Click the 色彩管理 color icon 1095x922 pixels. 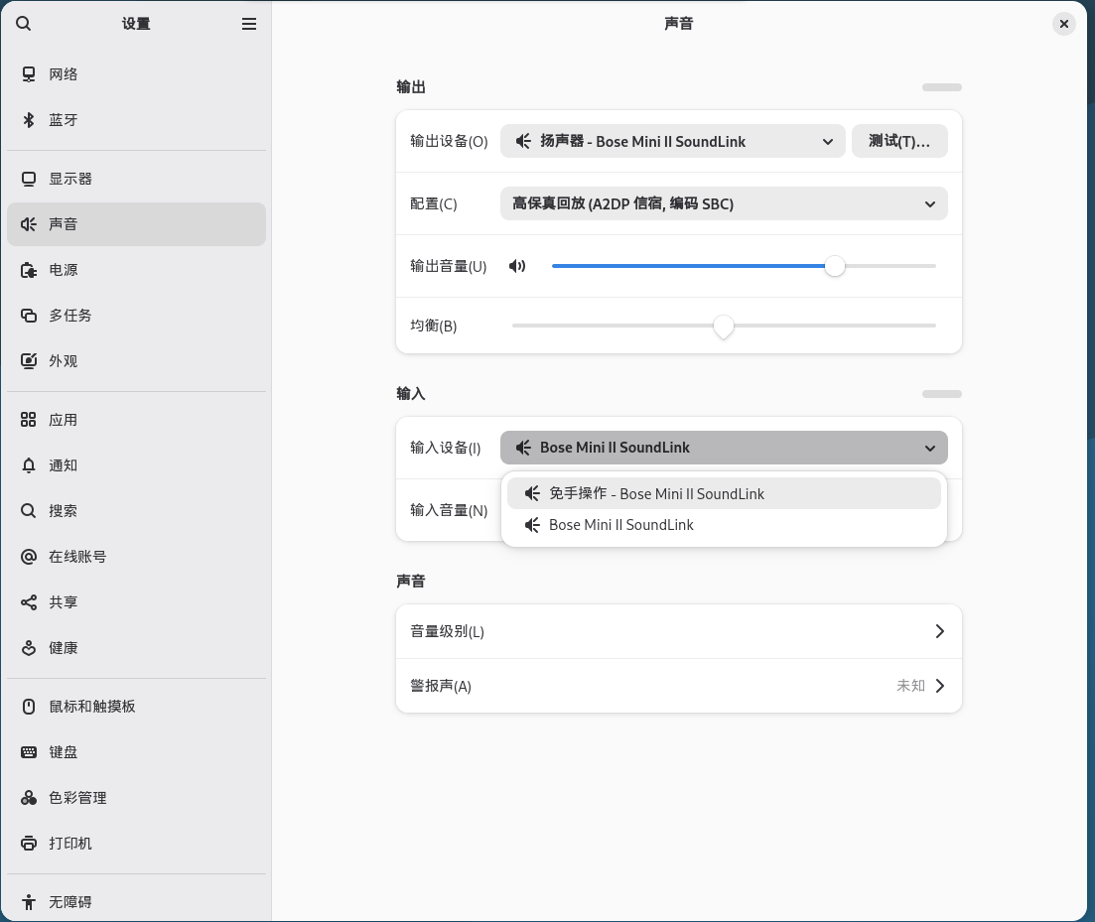(x=29, y=798)
